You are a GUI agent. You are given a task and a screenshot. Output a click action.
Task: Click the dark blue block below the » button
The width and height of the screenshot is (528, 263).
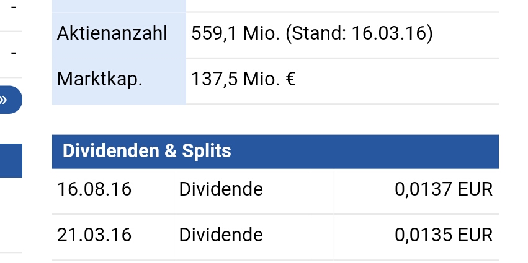click(11, 160)
